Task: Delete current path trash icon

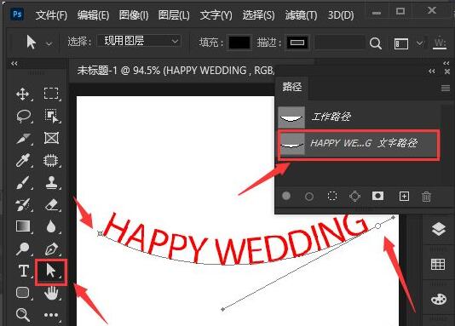Action: point(426,197)
